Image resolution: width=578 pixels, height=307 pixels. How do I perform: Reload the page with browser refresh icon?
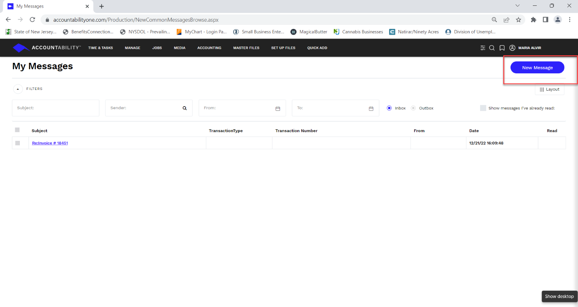[x=33, y=20]
